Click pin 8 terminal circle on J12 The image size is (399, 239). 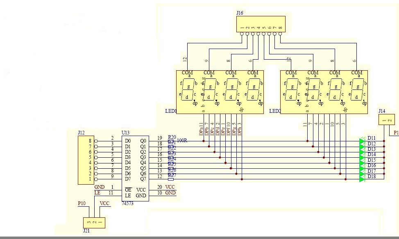coord(96,141)
